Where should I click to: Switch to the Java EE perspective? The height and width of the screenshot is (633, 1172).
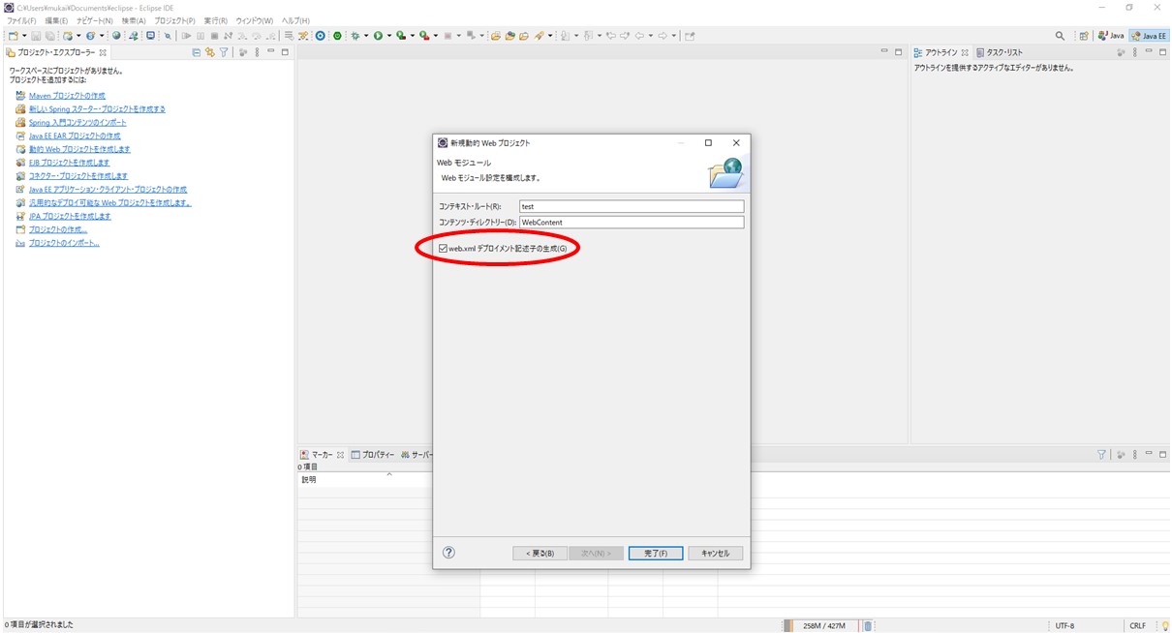pyautogui.click(x=1148, y=36)
